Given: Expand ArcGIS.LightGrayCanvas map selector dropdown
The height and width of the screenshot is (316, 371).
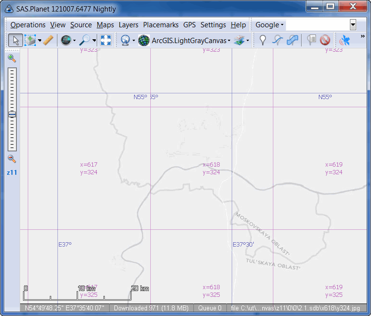Looking at the screenshot, I should (229, 41).
